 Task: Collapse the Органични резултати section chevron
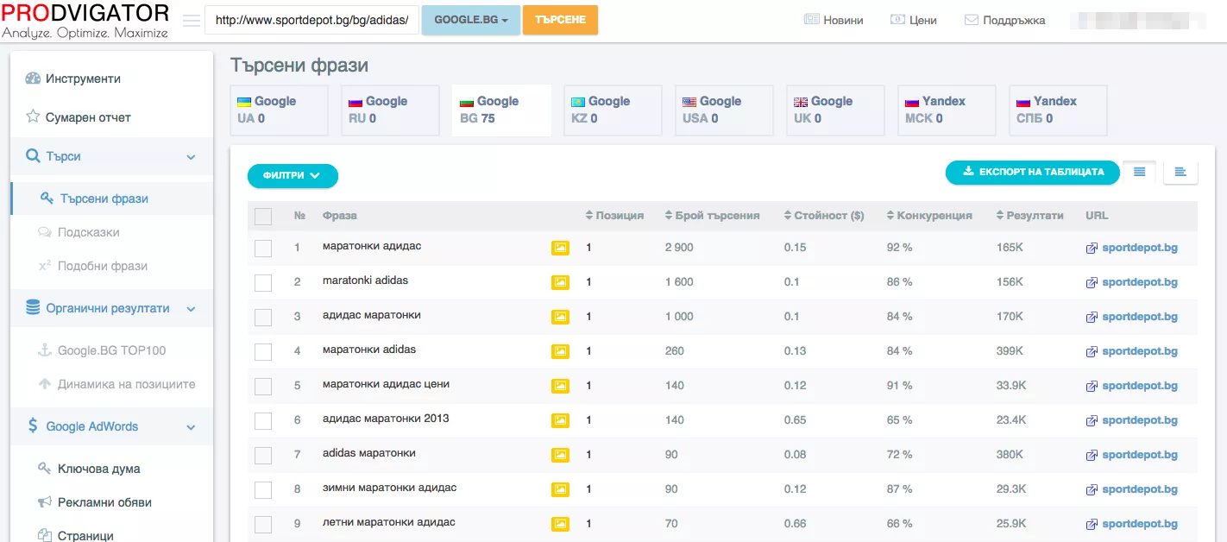coord(192,309)
